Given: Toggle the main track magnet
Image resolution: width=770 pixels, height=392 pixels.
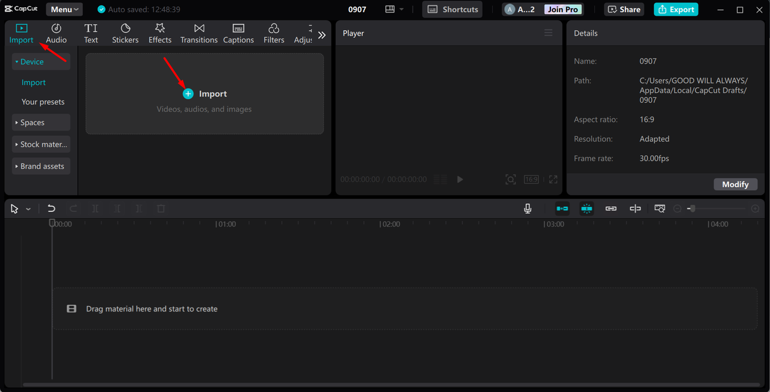Looking at the screenshot, I should pyautogui.click(x=562, y=209).
